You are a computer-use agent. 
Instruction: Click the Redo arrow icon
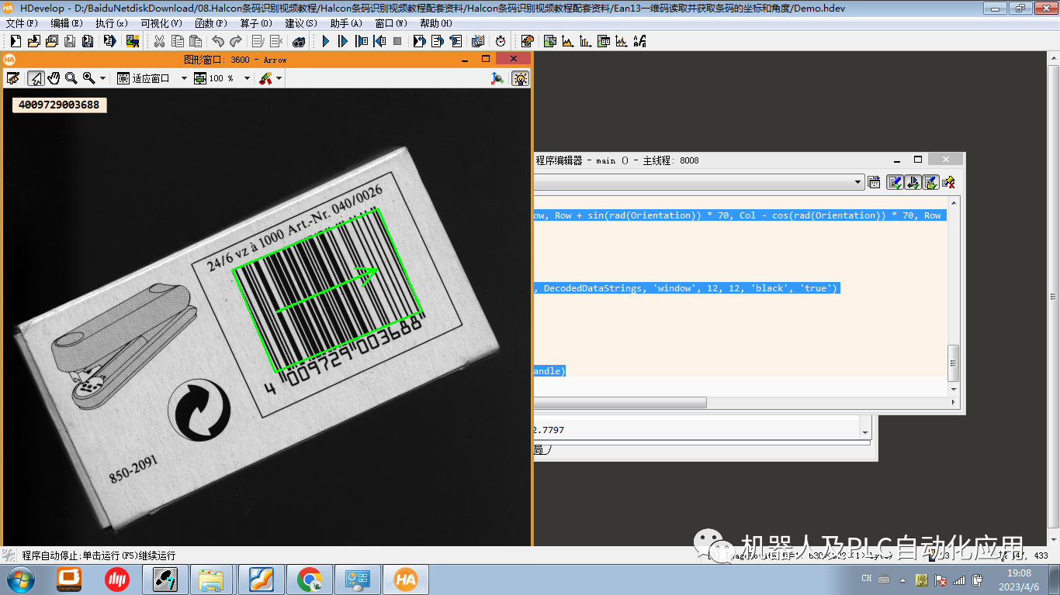point(236,41)
